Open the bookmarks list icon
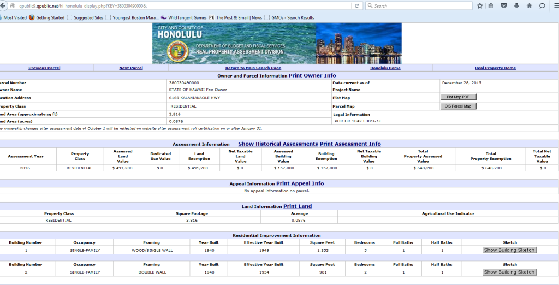 pos(491,6)
